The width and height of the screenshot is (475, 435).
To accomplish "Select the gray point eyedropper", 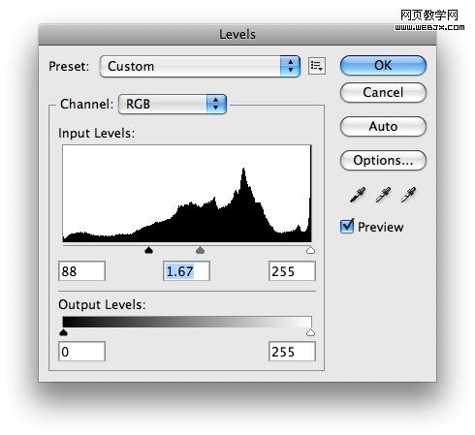I will 383,195.
